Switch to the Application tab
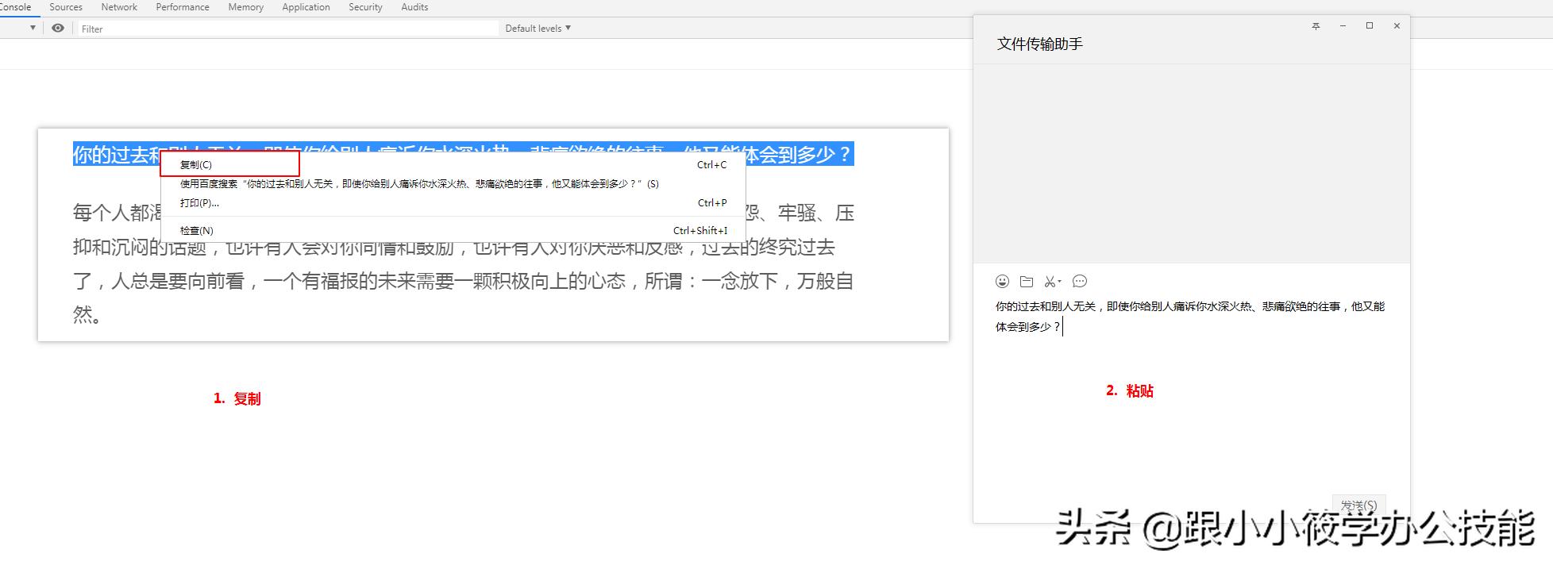The width and height of the screenshot is (1553, 565). tap(306, 7)
